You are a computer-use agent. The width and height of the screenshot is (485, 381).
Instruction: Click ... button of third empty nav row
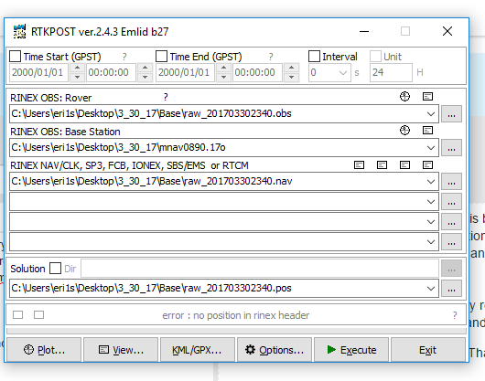(x=451, y=222)
